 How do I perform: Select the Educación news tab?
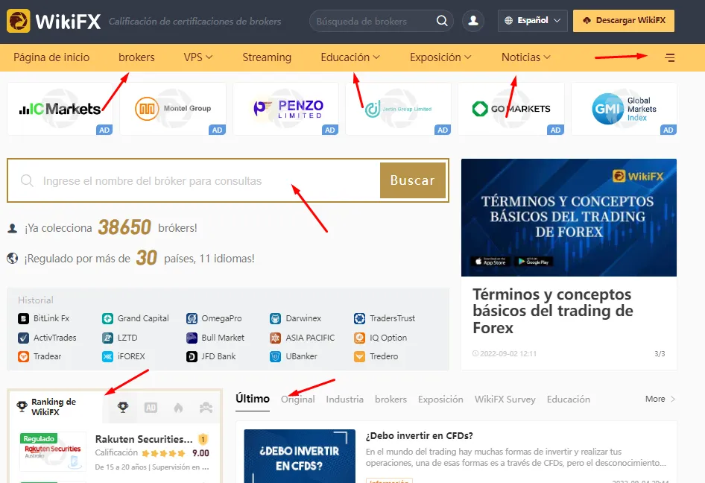pyautogui.click(x=569, y=400)
